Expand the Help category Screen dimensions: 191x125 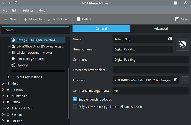click(x=3, y=83)
